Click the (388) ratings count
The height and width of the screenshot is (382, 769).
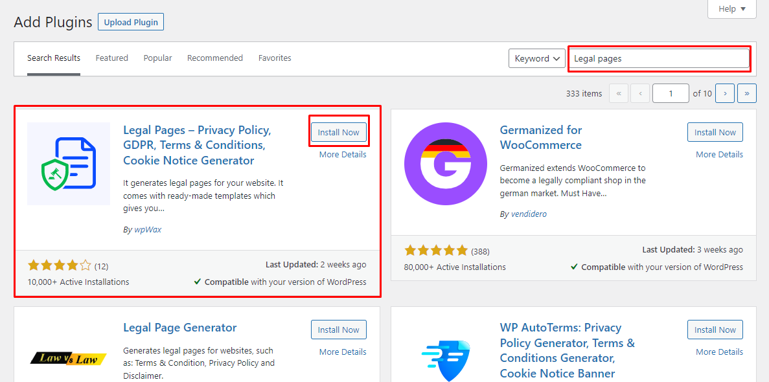[480, 252]
